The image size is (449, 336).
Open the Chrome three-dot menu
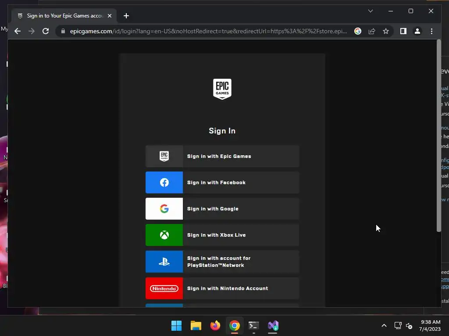(x=431, y=31)
